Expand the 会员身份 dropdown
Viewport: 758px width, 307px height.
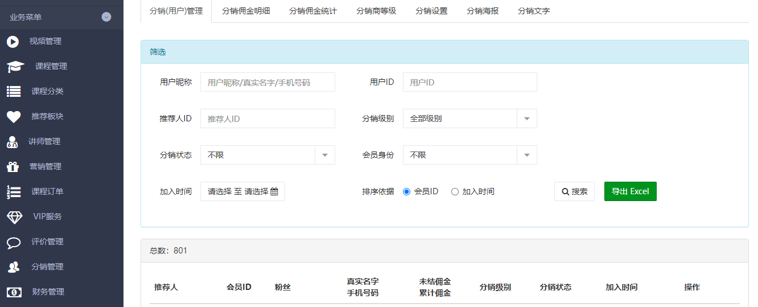(x=469, y=155)
